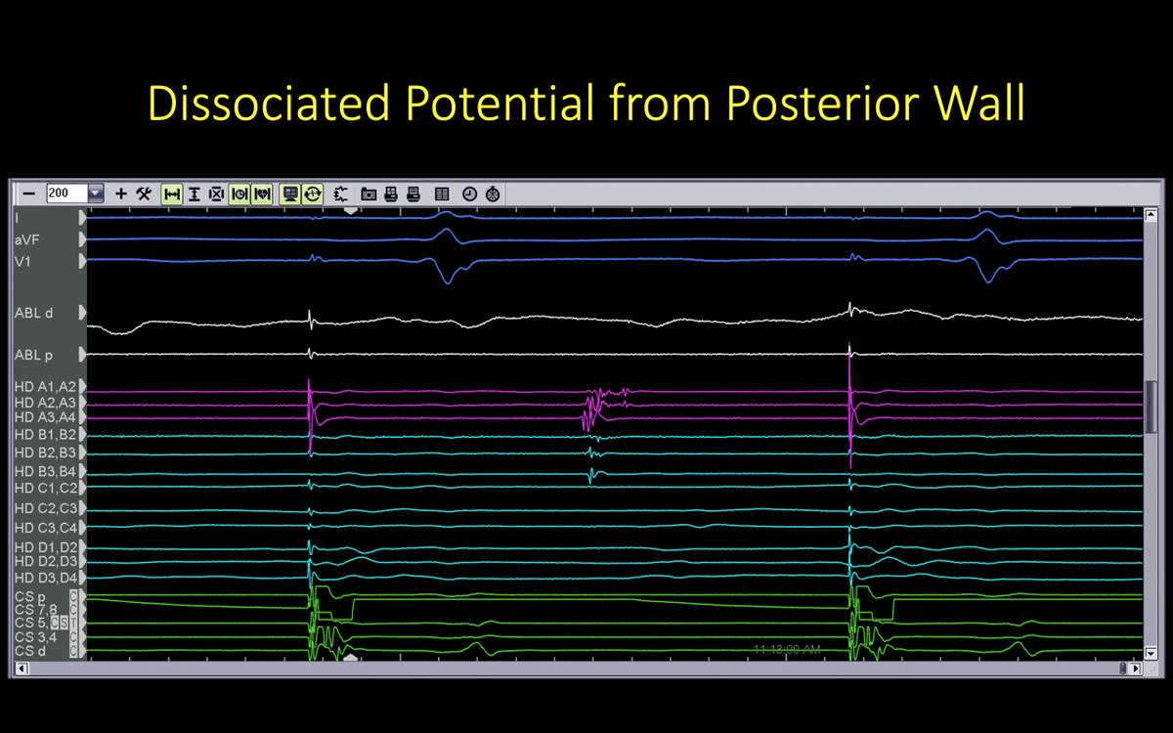Open the sweep speed dropdown showing 200
The width and height of the screenshot is (1173, 733).
(95, 194)
